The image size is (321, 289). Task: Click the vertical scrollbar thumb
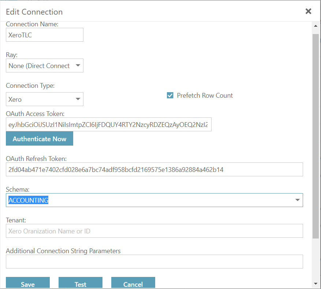point(316,136)
